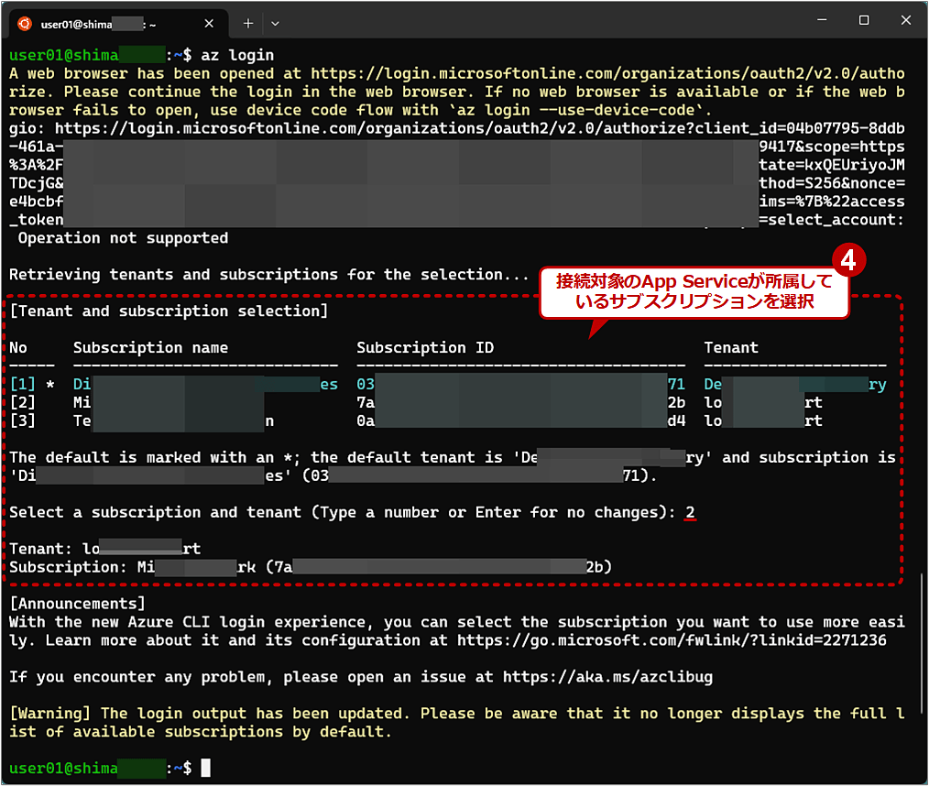
Task: Click the red number 4 annotation badge
Action: (848, 260)
